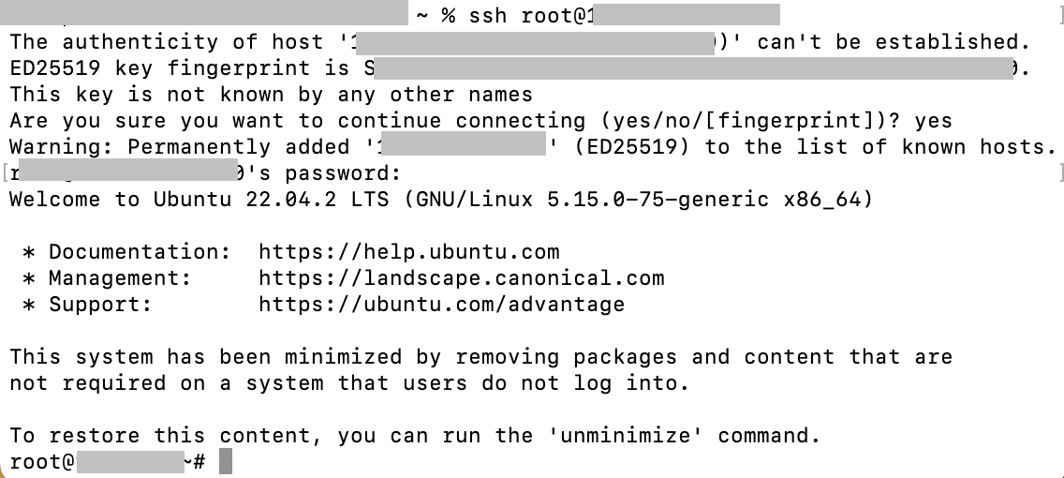Image resolution: width=1064 pixels, height=478 pixels.
Task: Click the left bracket mark beside password line
Action: 5,172
